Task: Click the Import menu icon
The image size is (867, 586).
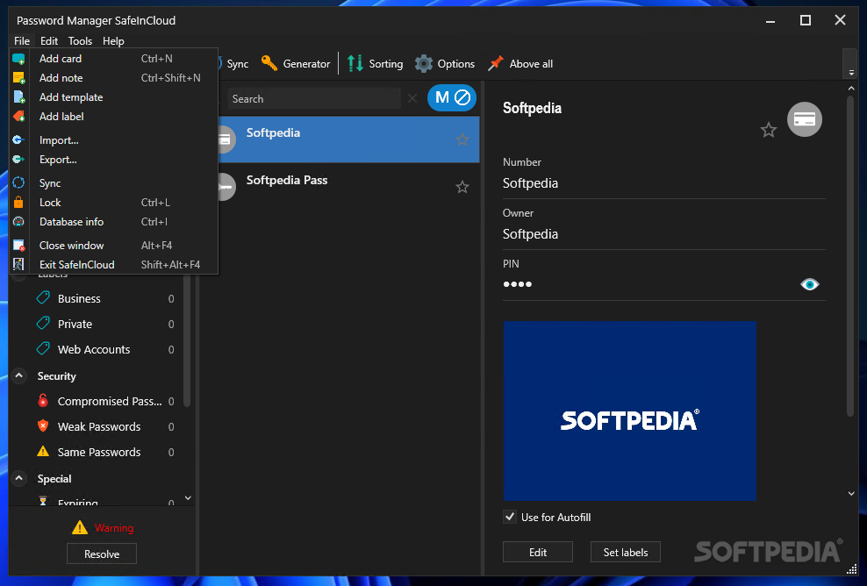Action: pyautogui.click(x=18, y=140)
